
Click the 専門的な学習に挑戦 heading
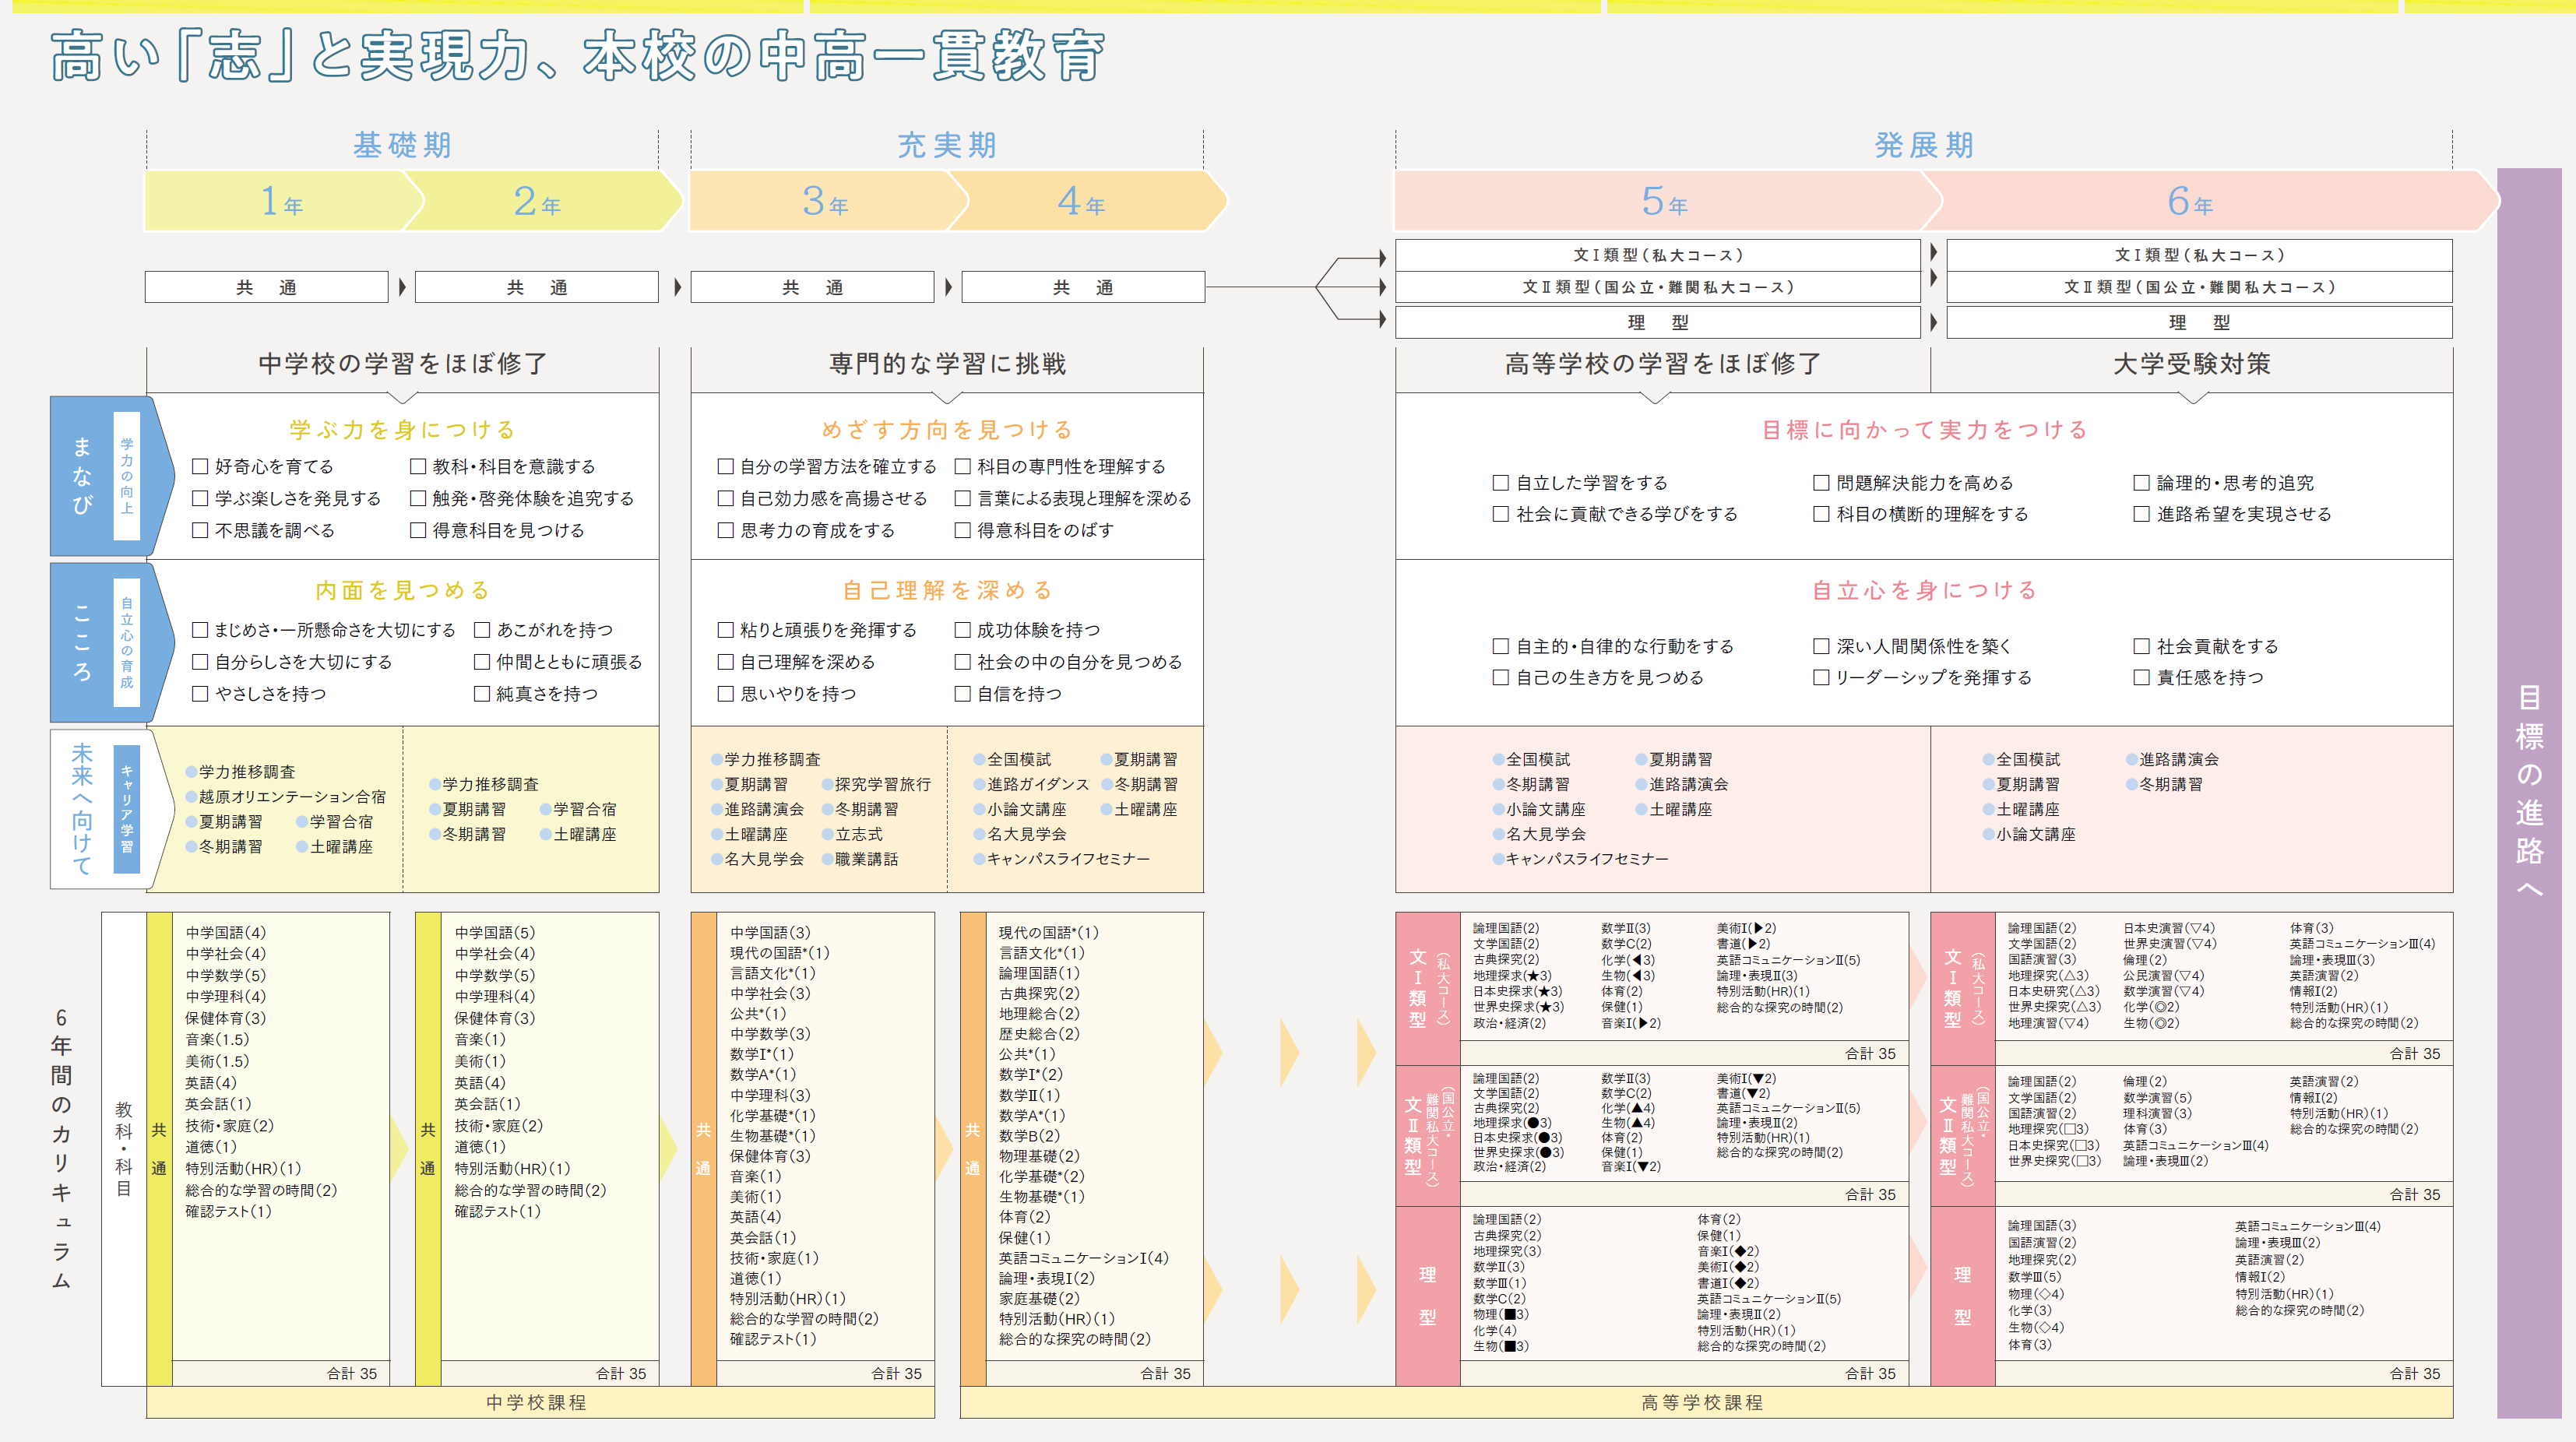click(x=947, y=364)
